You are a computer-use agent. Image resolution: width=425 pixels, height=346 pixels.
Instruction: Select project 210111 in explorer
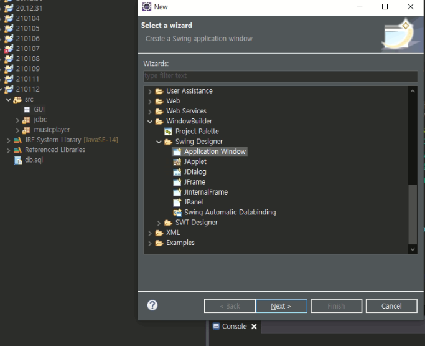point(27,79)
